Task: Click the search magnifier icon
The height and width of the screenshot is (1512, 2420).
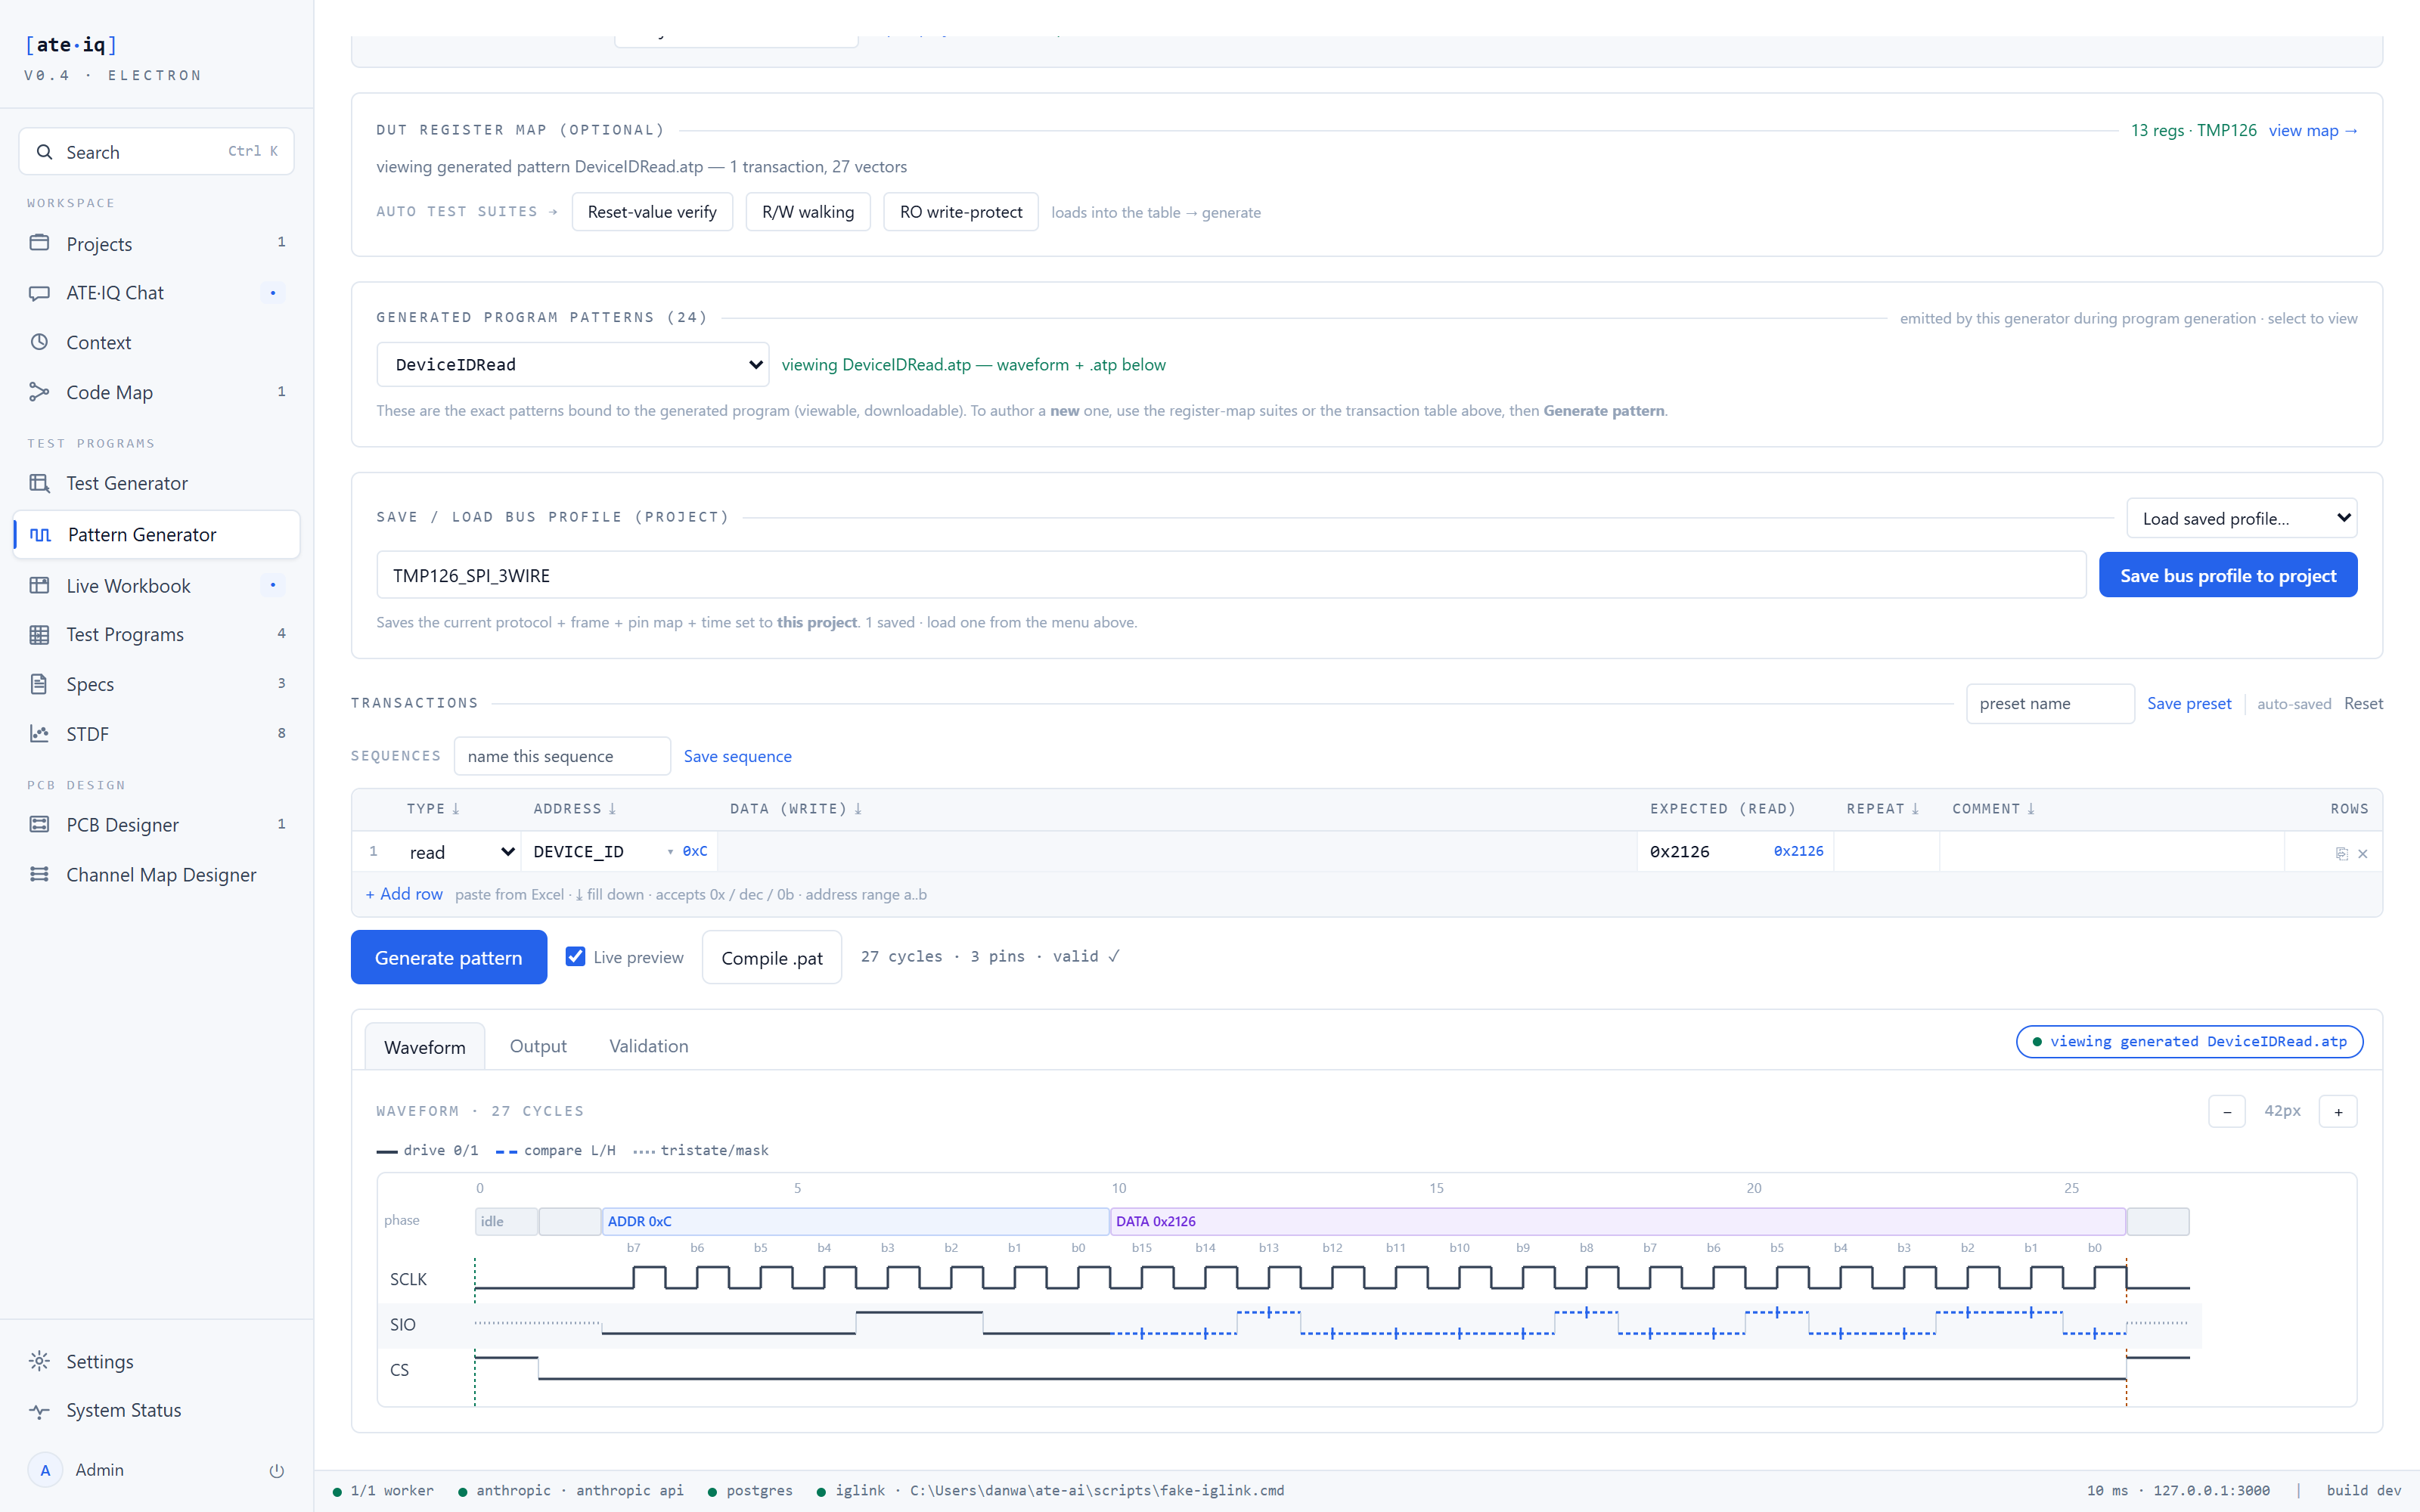Action: [x=44, y=152]
